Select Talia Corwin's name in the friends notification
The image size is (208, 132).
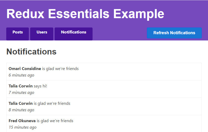(x=21, y=103)
